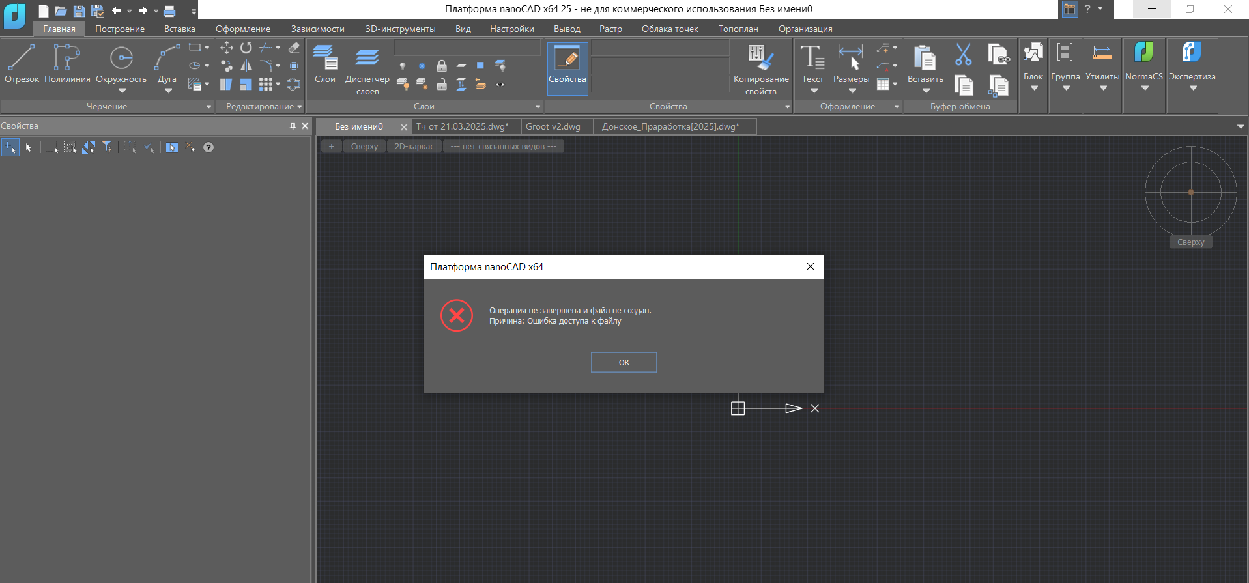Expand the Редактирование panel group arrow
1249x583 pixels.
tap(299, 107)
